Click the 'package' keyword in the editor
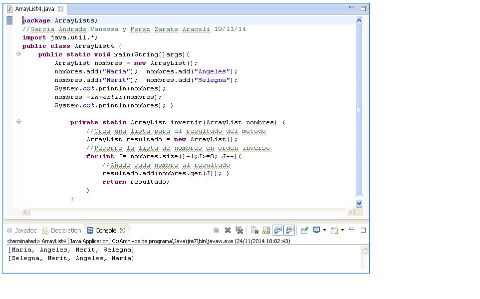Screen dimensions: 480x299 click(x=36, y=20)
